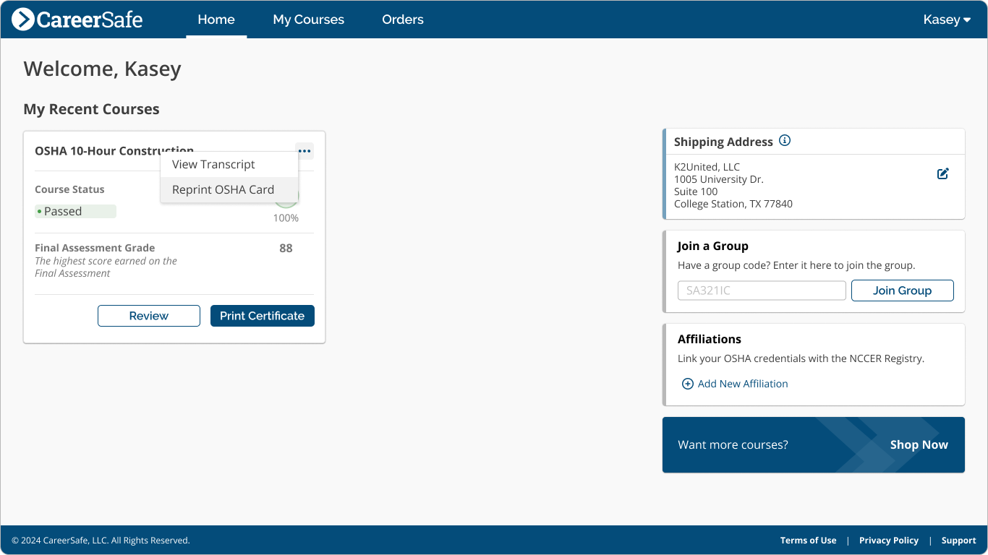Select View Transcript from the menu
Screen dimensions: 988x555
213,164
